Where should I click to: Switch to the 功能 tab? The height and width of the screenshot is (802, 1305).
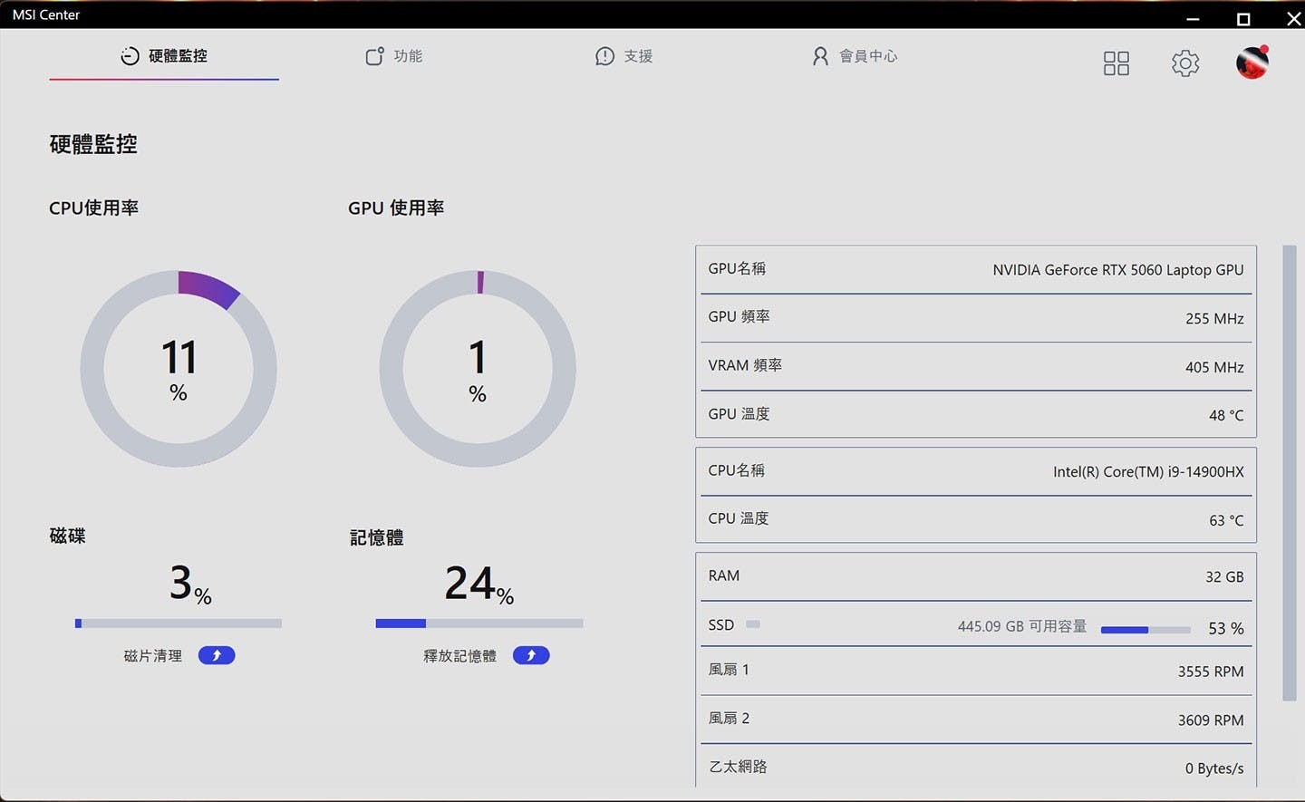(408, 56)
